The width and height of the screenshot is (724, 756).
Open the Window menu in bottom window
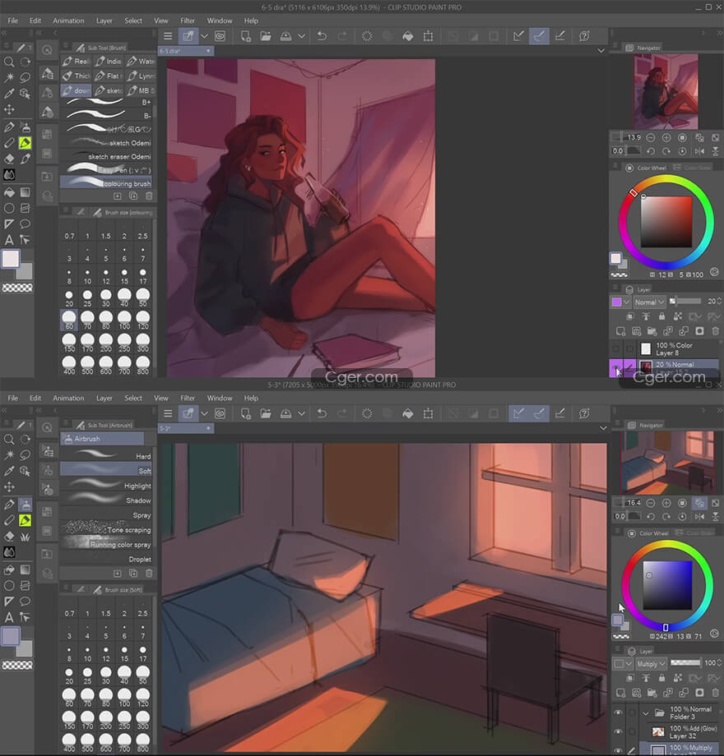(x=220, y=399)
